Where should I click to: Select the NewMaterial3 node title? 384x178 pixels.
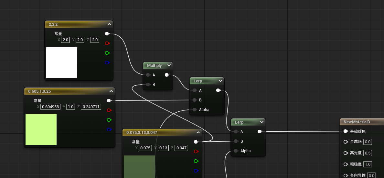pos(357,122)
